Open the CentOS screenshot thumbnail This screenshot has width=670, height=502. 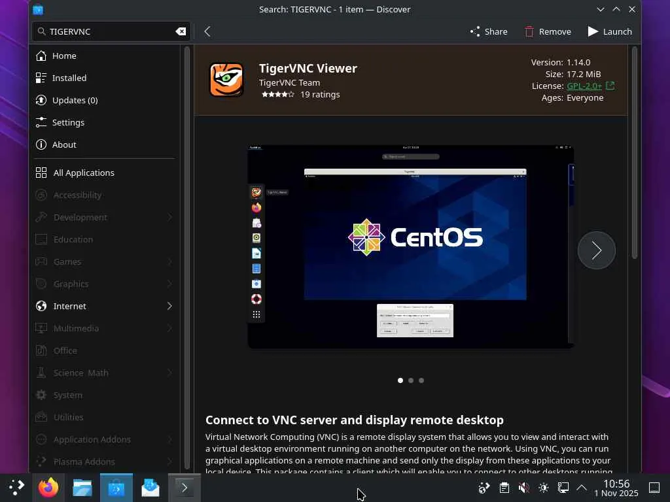[x=411, y=246]
